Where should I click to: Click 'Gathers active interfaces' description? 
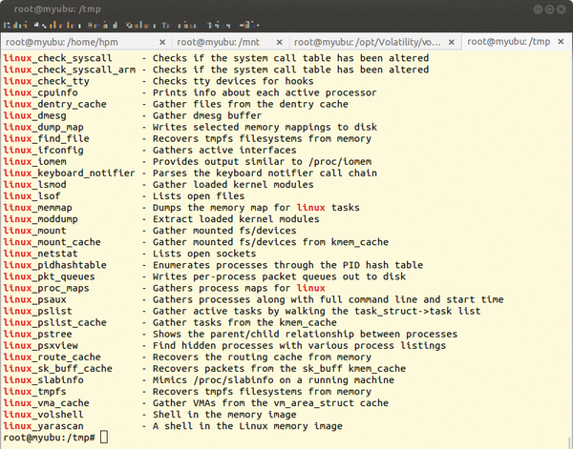tap(224, 150)
